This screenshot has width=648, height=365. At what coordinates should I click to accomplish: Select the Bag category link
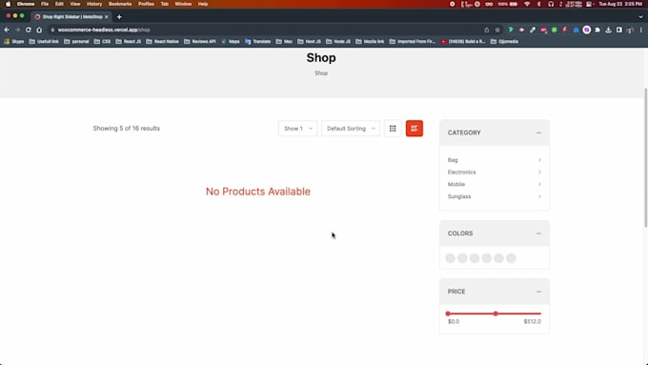point(453,160)
